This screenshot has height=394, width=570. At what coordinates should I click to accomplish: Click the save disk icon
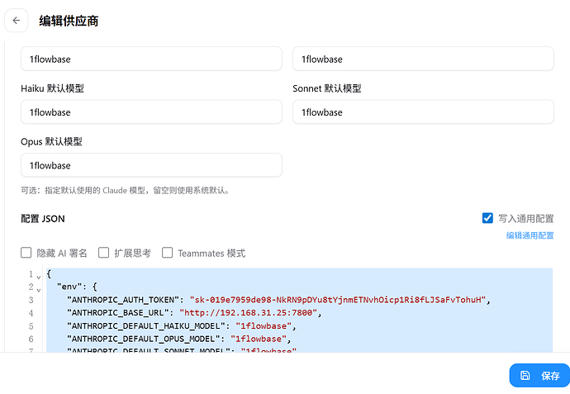click(525, 376)
